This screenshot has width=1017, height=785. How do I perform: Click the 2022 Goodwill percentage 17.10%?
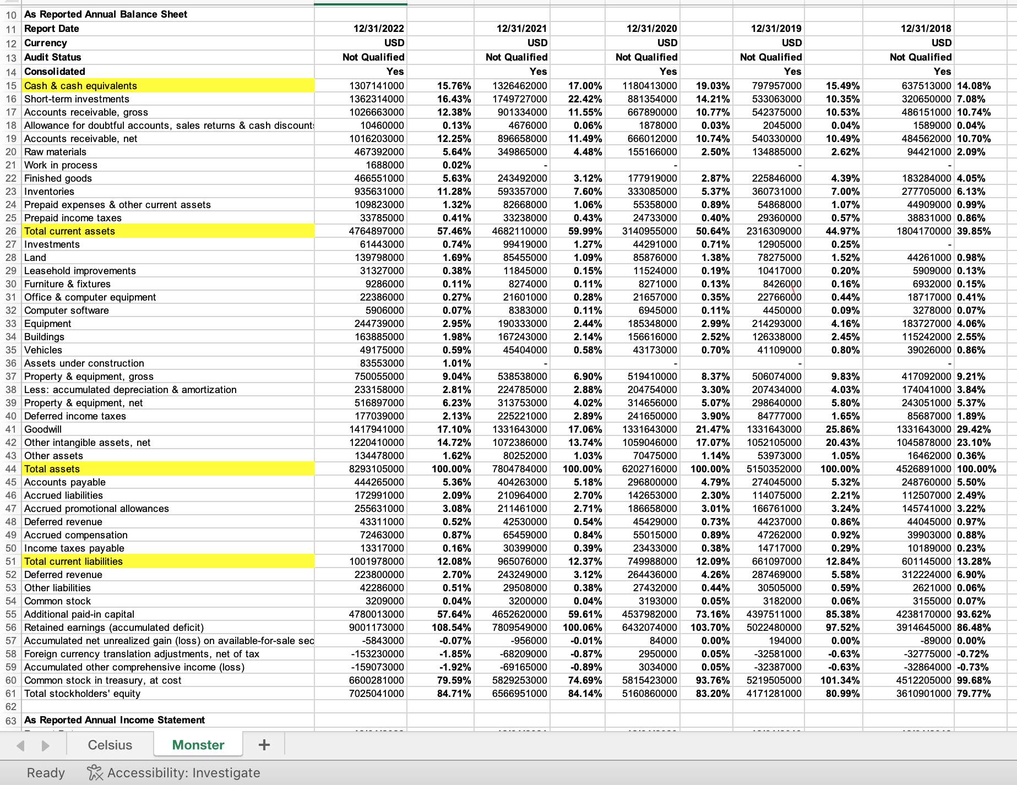(x=440, y=429)
